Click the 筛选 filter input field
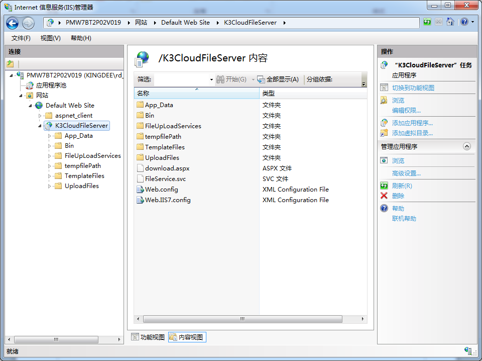 click(x=181, y=80)
